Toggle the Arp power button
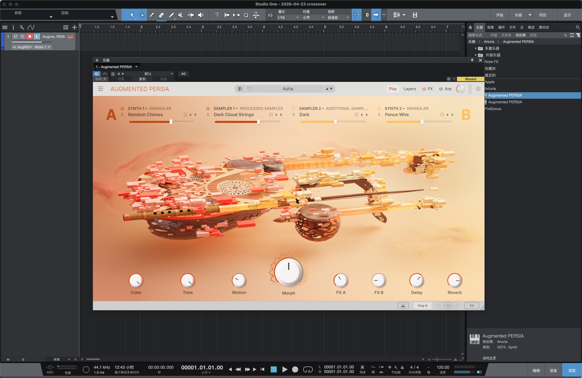 [441, 89]
